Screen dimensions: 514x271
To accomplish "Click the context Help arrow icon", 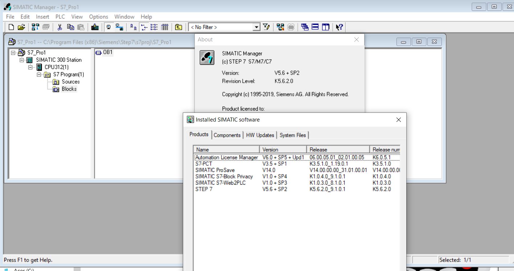I will click(x=340, y=27).
